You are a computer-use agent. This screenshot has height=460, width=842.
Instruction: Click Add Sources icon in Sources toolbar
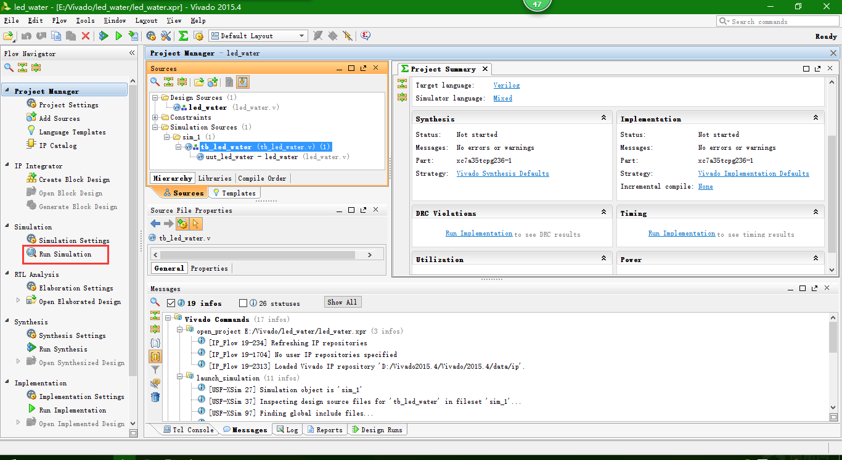point(213,81)
